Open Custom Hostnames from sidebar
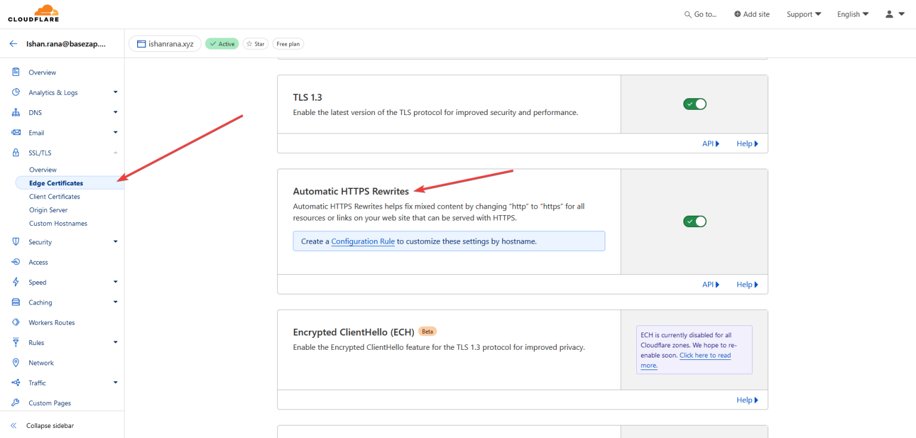 point(58,223)
